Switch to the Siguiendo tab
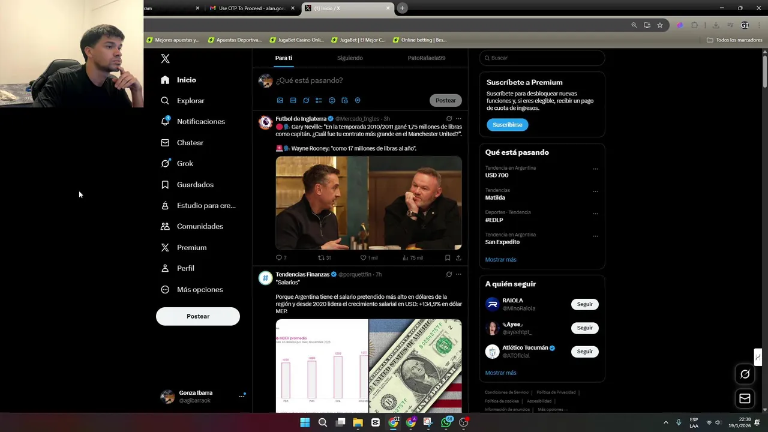 [x=350, y=58]
